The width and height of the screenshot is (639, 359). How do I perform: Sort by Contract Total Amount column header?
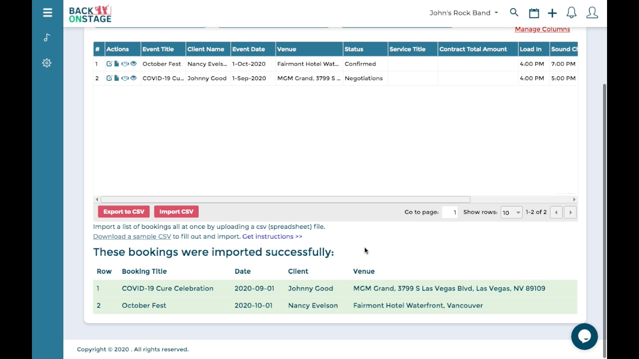coord(478,49)
